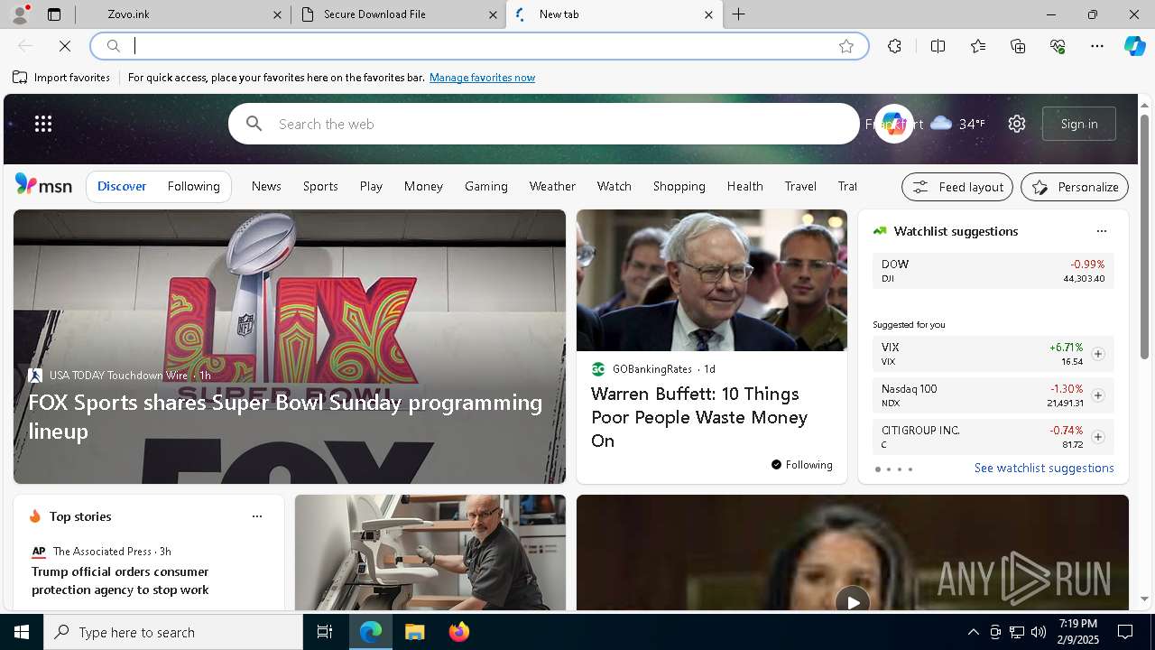The width and height of the screenshot is (1155, 650).
Task: Open the News category
Action: point(266,186)
